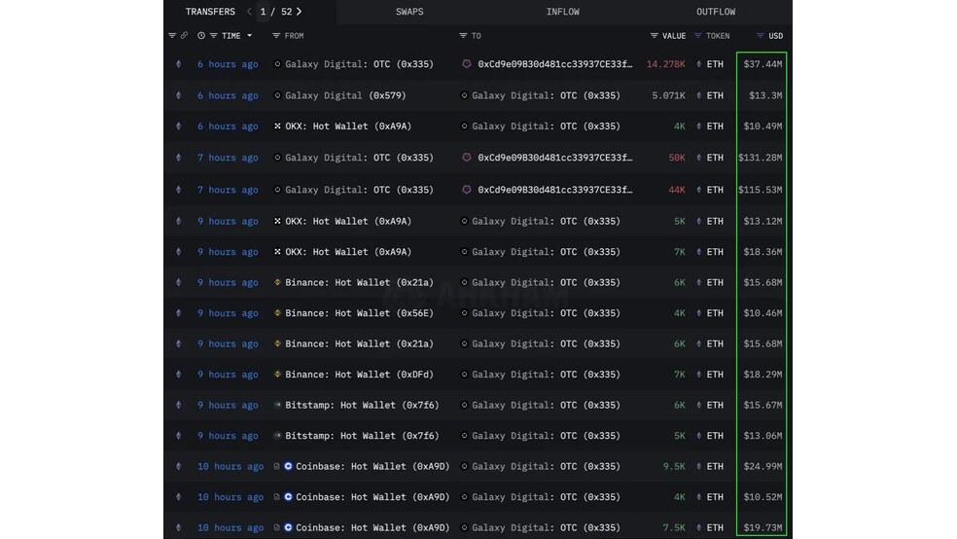Open Binance Hot Wallet (0xDFd) sender
The height and width of the screenshot is (539, 957).
tap(359, 375)
